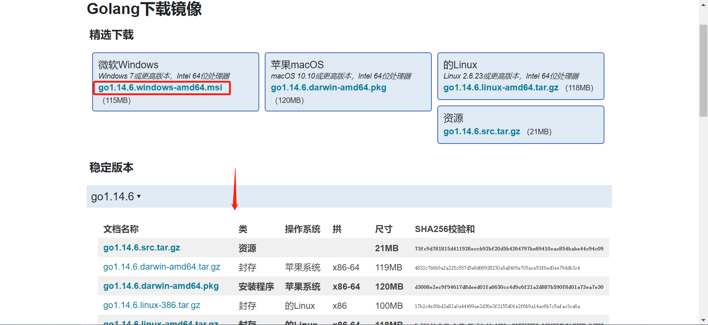The width and height of the screenshot is (708, 325).
Task: Open go1.14.6.linux-386.tar.gz table link
Action: [x=152, y=305]
